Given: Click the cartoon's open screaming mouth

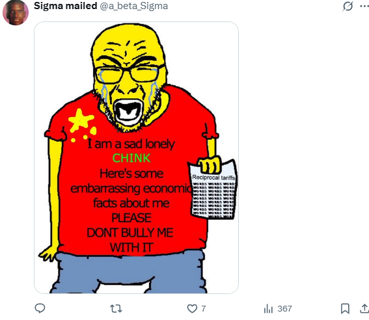Looking at the screenshot, I should point(128,113).
